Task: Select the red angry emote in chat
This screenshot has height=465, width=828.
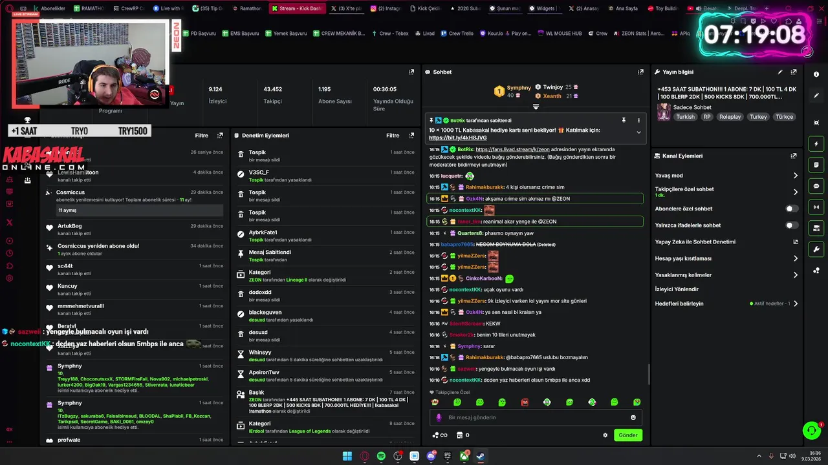Action: [x=525, y=402]
